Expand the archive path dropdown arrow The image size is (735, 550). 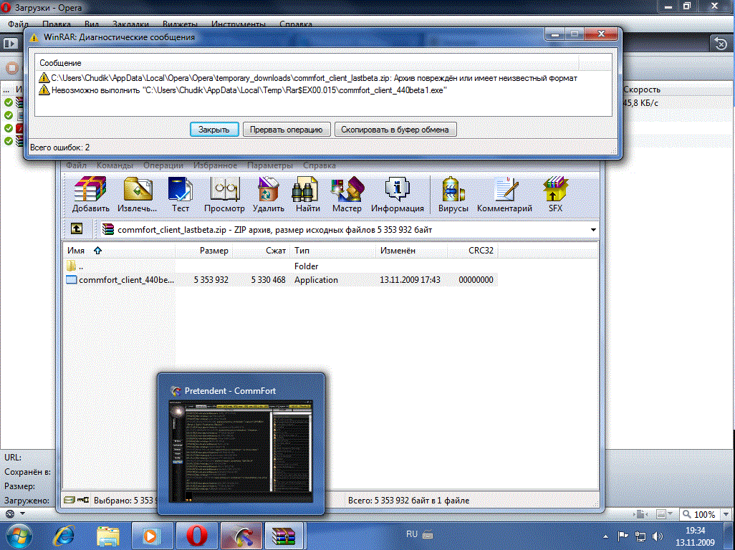(x=593, y=230)
